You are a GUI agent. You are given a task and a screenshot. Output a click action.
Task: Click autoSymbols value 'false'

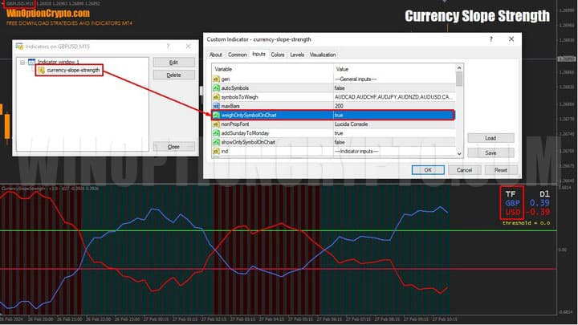click(x=340, y=88)
